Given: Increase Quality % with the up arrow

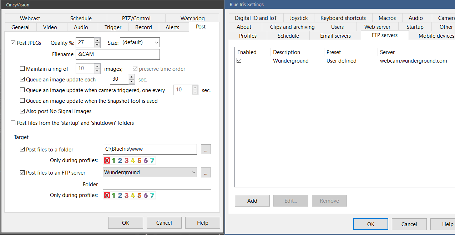Looking at the screenshot, I should point(97,40).
